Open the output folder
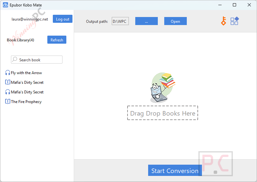 [x=176, y=21]
